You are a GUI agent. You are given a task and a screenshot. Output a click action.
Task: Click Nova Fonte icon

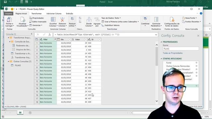(x=184, y=18)
